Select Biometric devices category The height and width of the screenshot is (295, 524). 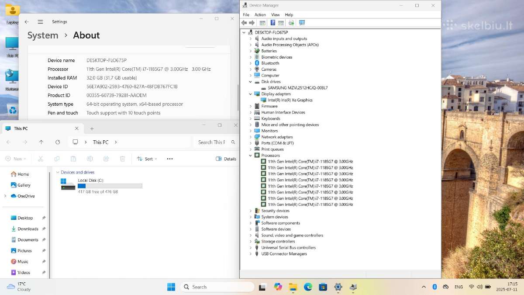(277, 57)
